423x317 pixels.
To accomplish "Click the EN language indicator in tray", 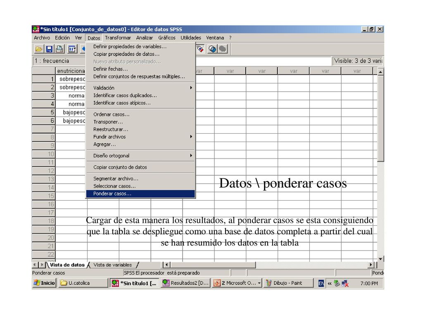I will click(x=321, y=283).
